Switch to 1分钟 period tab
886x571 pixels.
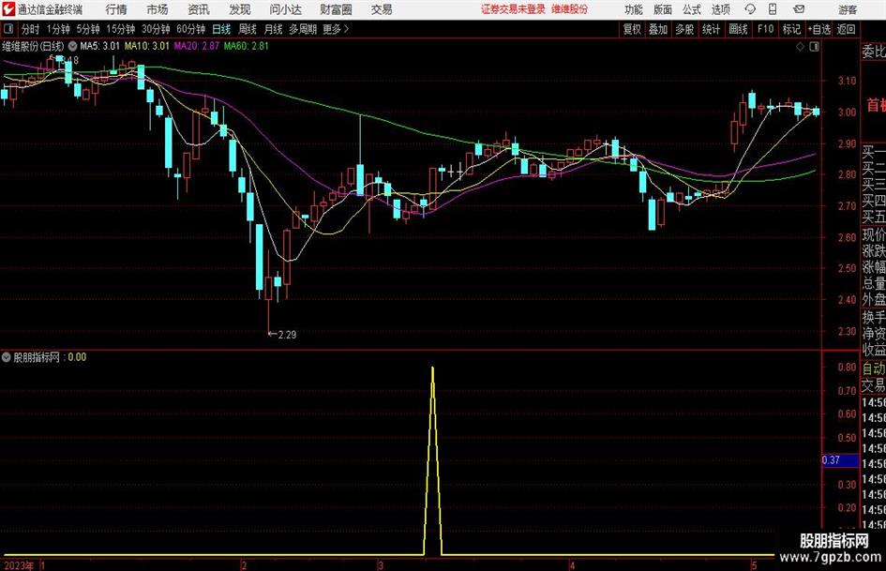click(58, 29)
